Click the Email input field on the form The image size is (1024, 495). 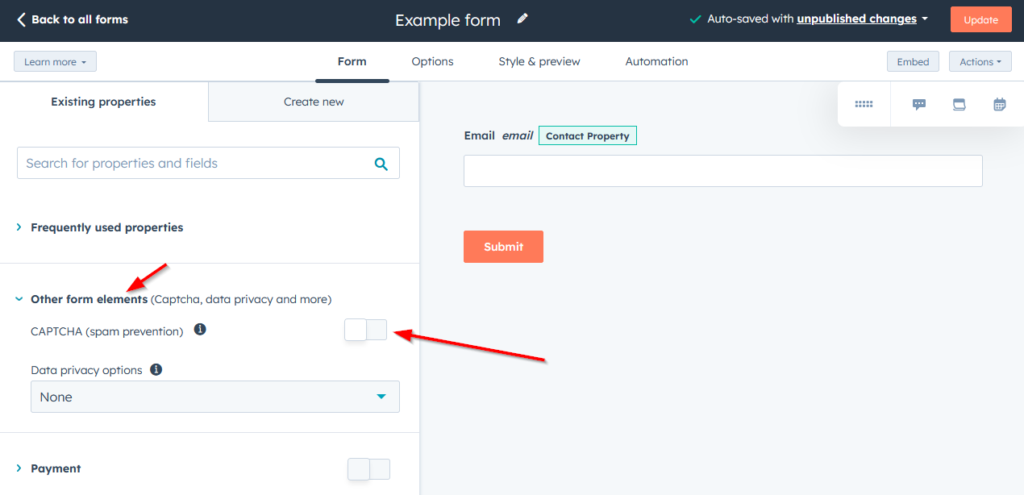722,171
